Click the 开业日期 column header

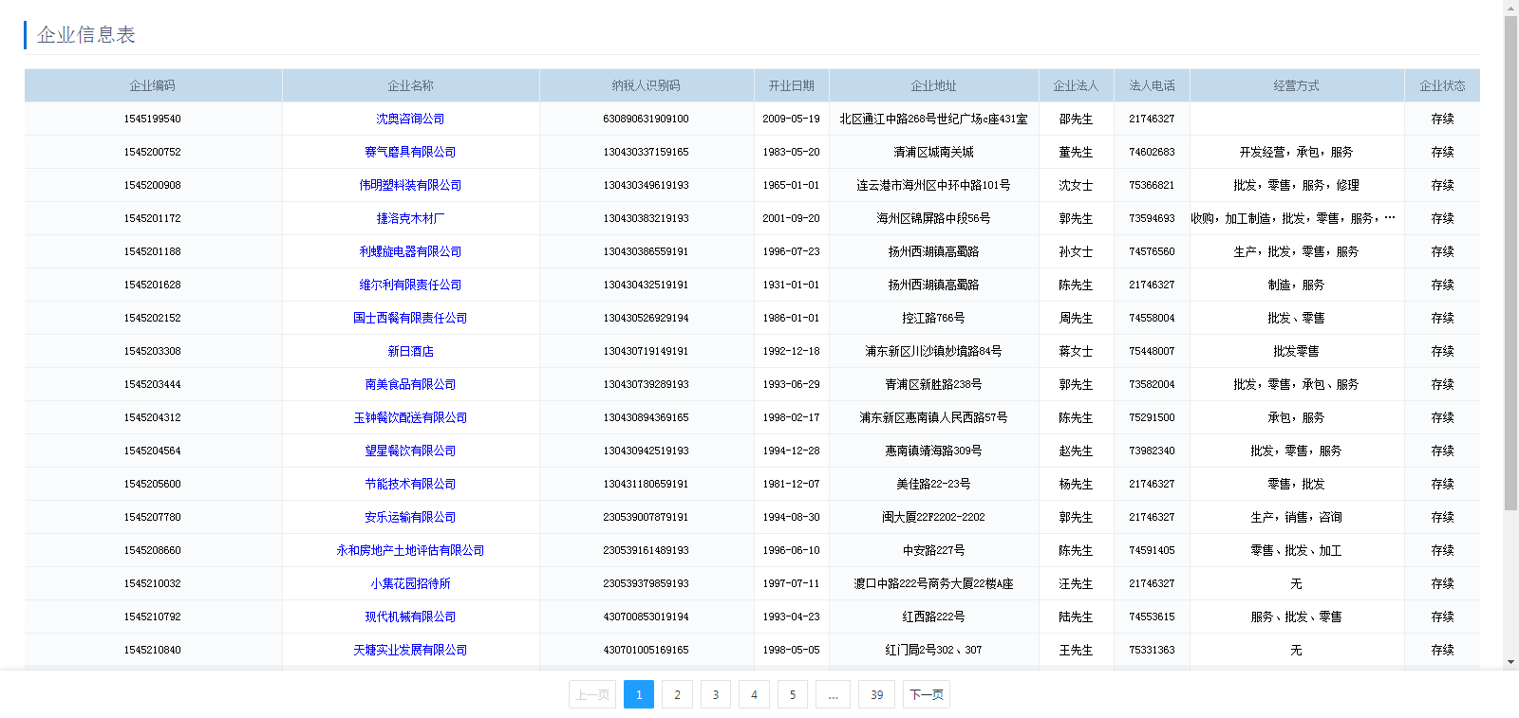791,85
